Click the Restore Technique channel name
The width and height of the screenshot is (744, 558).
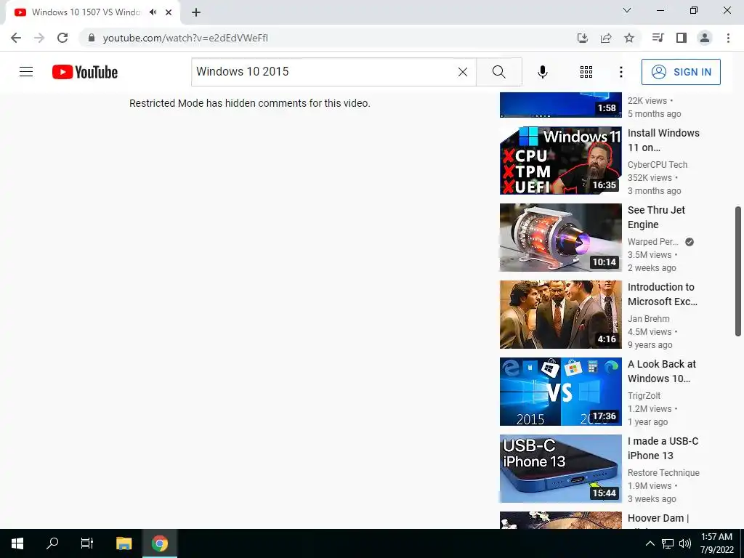tap(663, 473)
